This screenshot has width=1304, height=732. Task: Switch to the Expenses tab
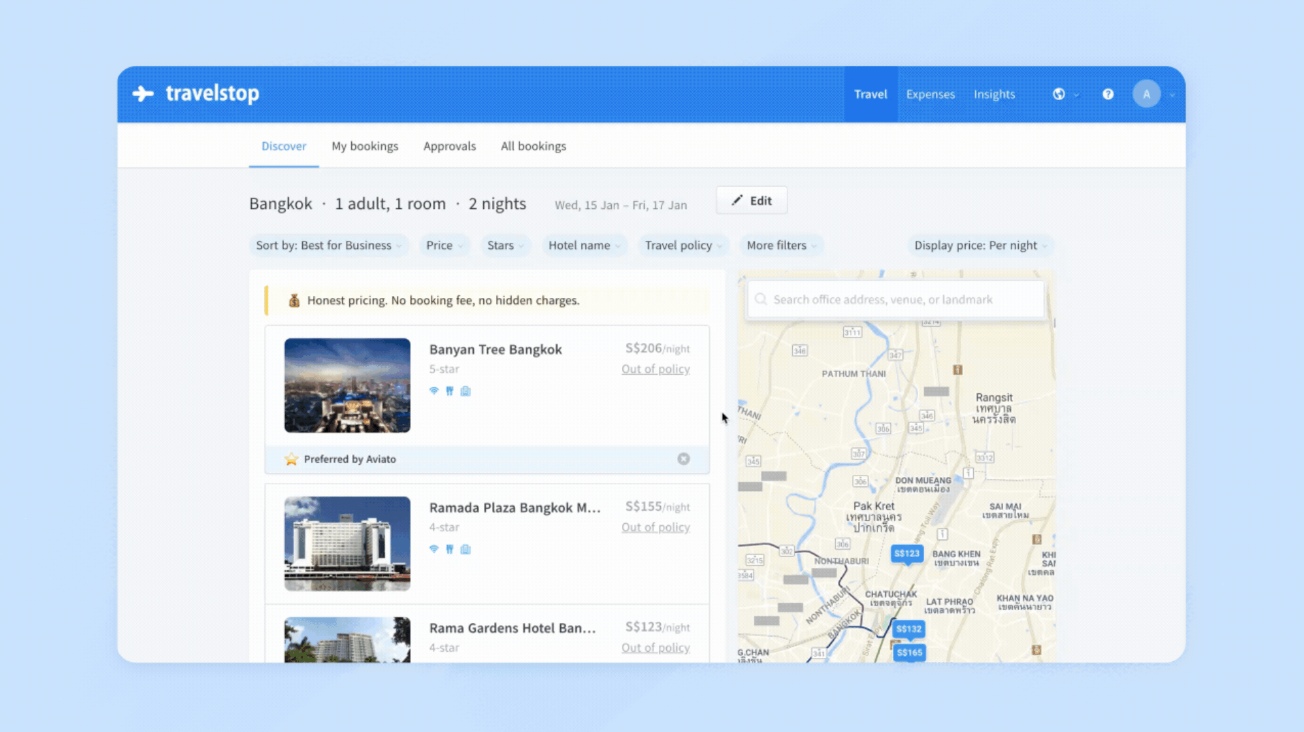[930, 94]
